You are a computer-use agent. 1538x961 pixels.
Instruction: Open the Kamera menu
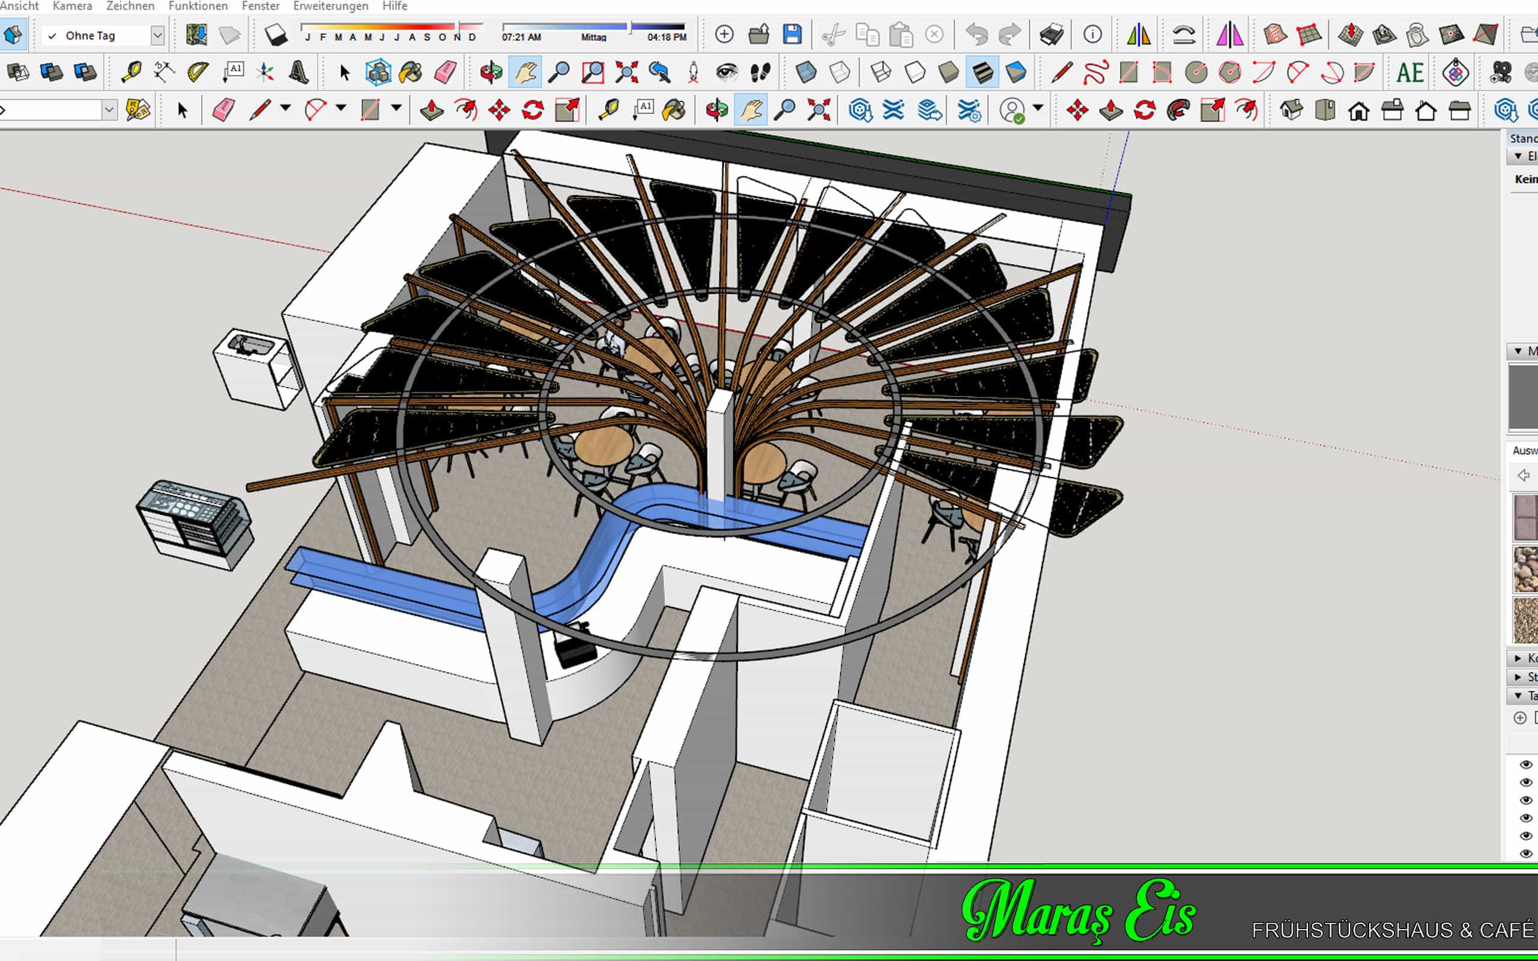tap(72, 7)
